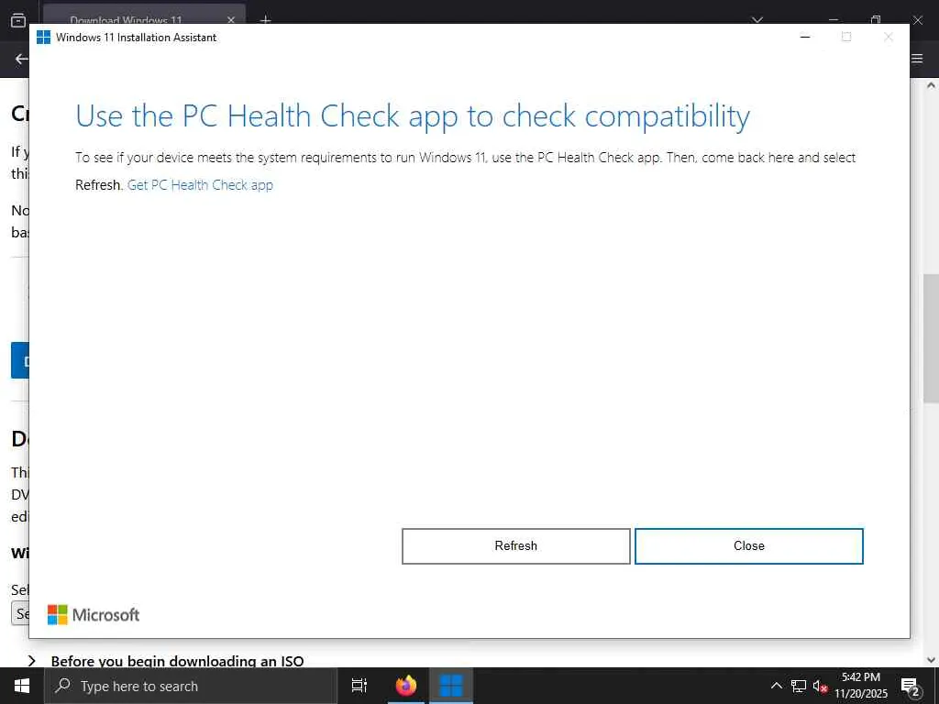Open the Firefox hamburger menu
This screenshot has width=939, height=704.
click(917, 59)
